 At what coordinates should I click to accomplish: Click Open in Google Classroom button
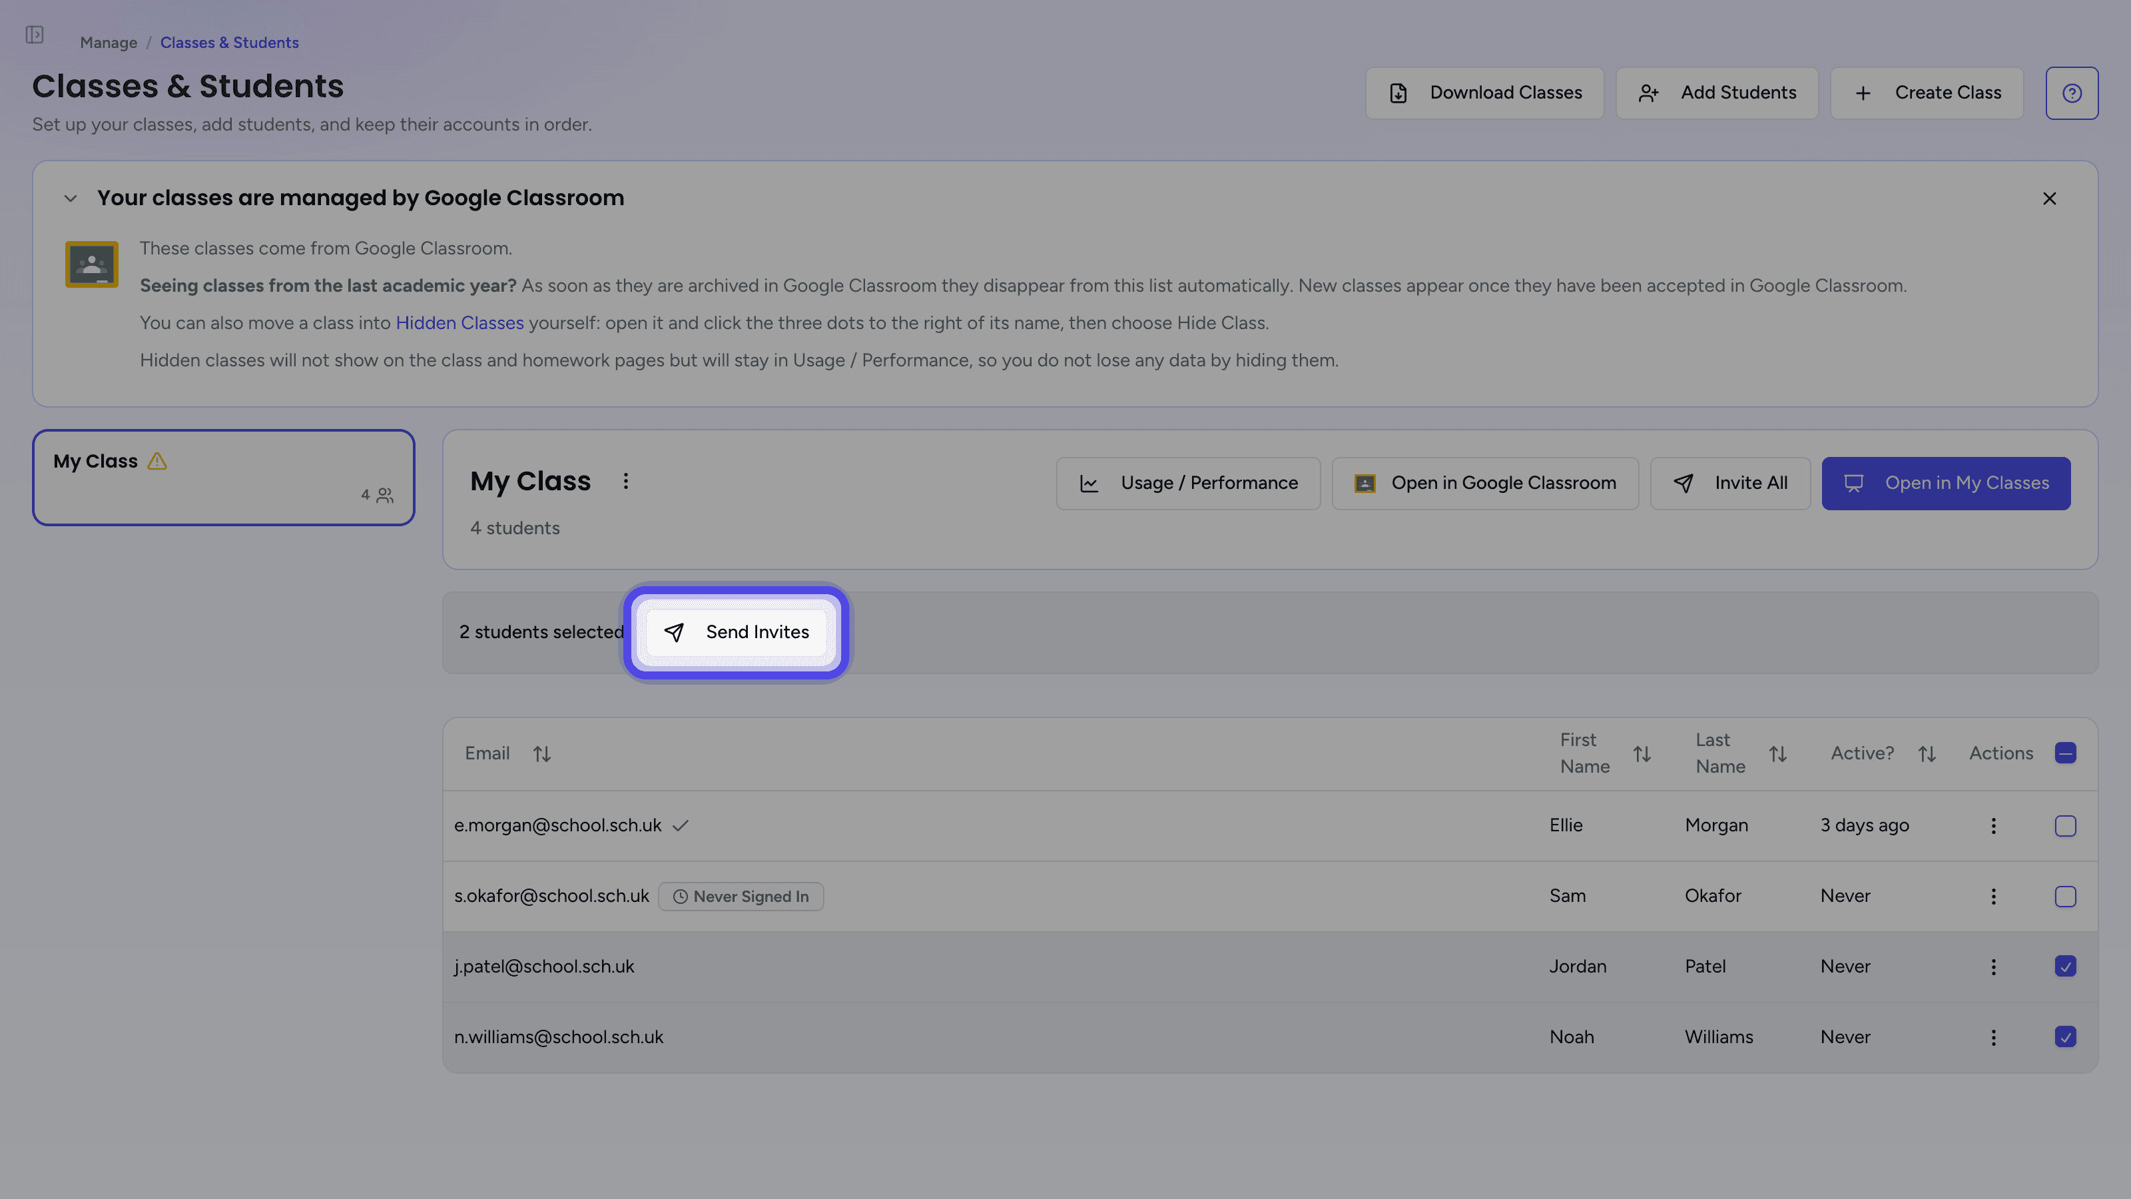coord(1485,483)
